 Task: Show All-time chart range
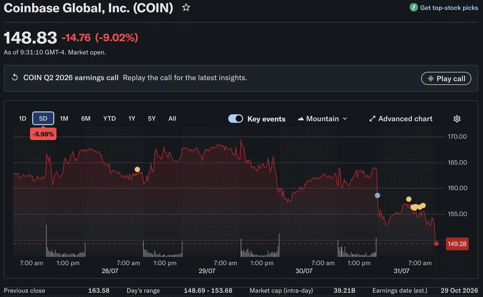click(172, 118)
